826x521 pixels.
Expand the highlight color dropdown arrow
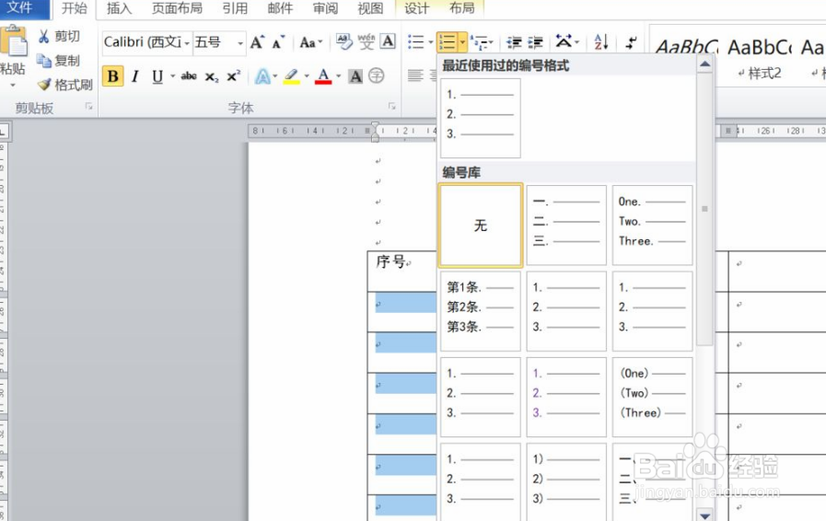pos(307,76)
